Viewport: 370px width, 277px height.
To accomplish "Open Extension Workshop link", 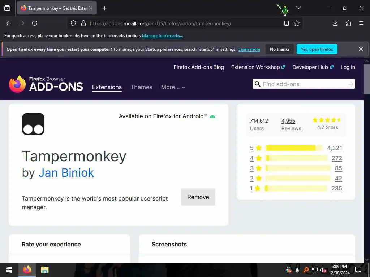I will tap(258, 67).
